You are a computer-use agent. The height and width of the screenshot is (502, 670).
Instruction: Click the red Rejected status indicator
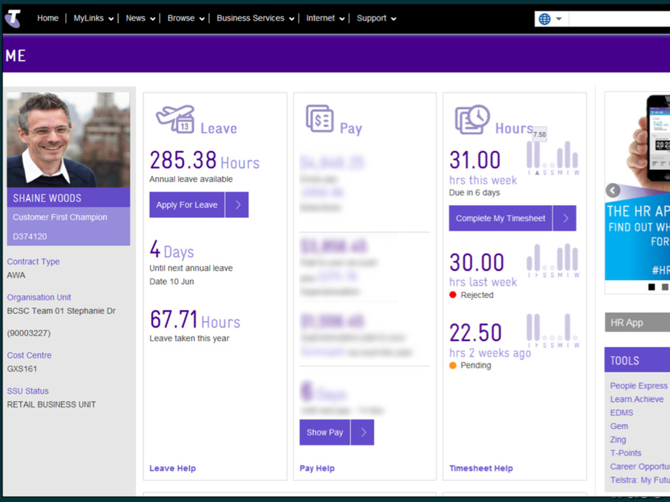pos(453,295)
